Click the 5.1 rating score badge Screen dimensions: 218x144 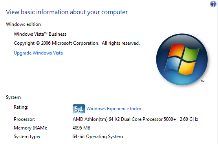(79, 109)
